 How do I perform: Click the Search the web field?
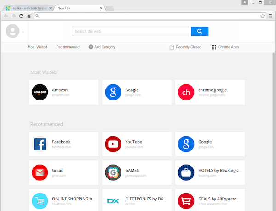click(x=131, y=31)
